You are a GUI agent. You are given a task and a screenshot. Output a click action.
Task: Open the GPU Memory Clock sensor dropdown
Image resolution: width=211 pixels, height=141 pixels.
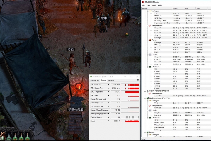[109, 88]
